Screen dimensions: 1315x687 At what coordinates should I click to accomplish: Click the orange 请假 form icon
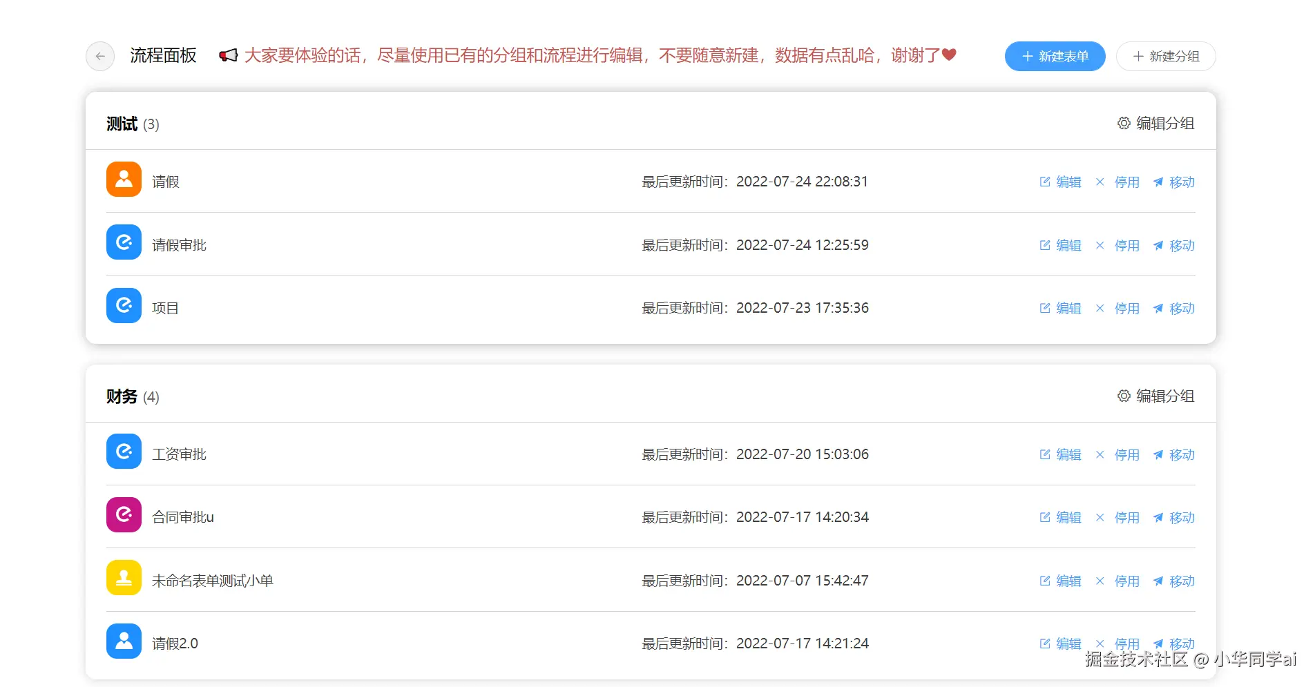click(124, 180)
